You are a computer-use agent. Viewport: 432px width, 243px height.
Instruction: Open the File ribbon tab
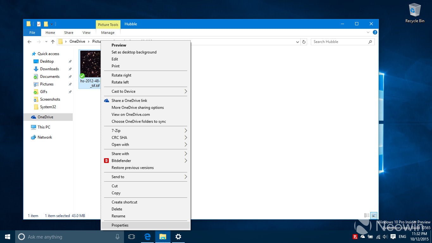[32, 33]
